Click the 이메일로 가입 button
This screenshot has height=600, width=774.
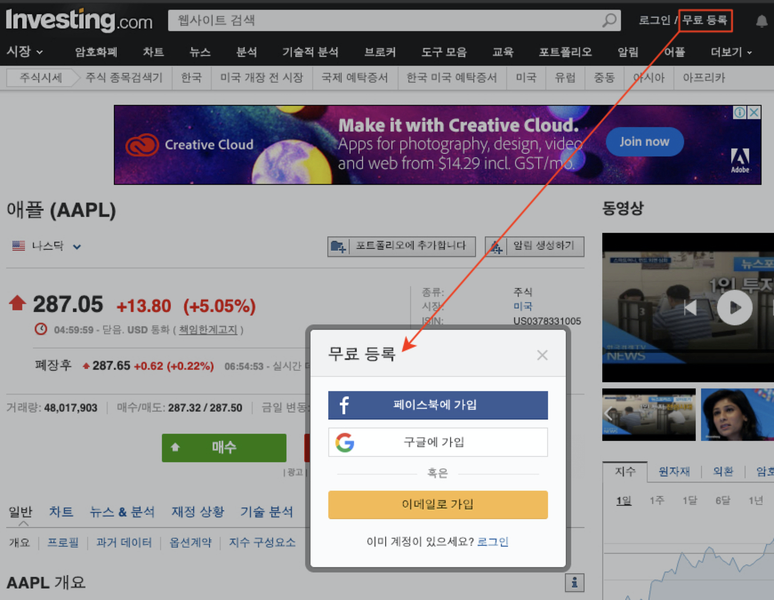(x=438, y=504)
